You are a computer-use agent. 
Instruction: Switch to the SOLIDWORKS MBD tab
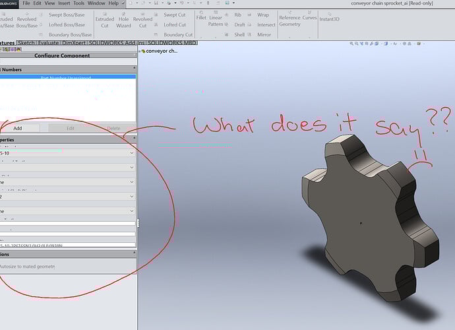click(x=172, y=43)
